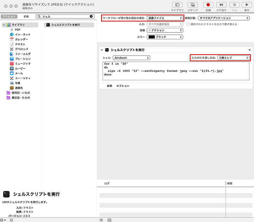254x222 pixels.
Task: Run the workflow with 実行 button
Action: coord(247,5)
